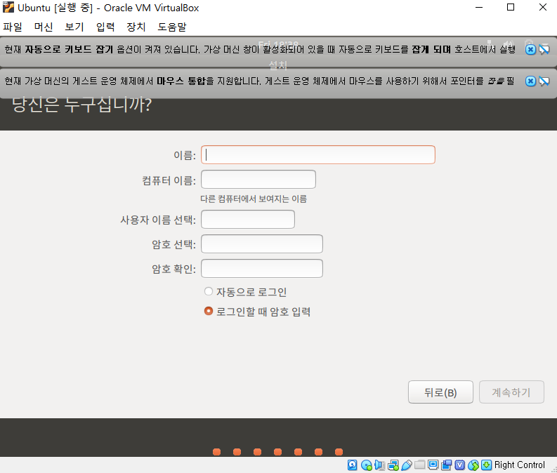Viewport: 557px width, 473px height.
Task: Click the VirtualBox window title icon
Action: pyautogui.click(x=8, y=7)
